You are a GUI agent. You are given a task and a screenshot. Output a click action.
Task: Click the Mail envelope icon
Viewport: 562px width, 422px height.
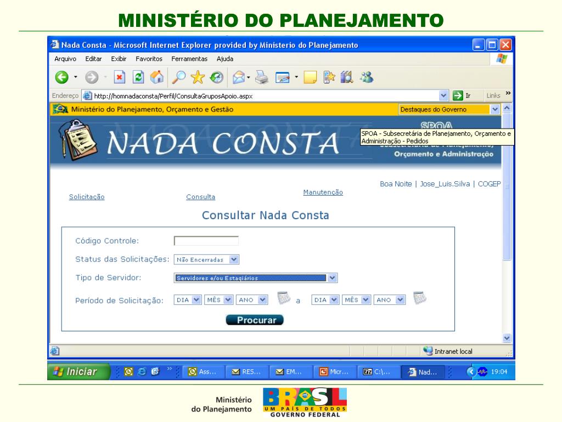[239, 77]
